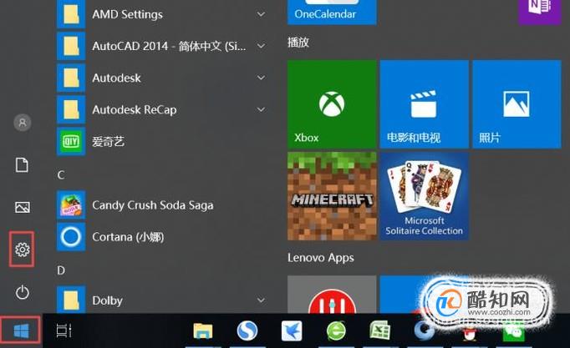Launch the Minecraft tile

point(332,196)
